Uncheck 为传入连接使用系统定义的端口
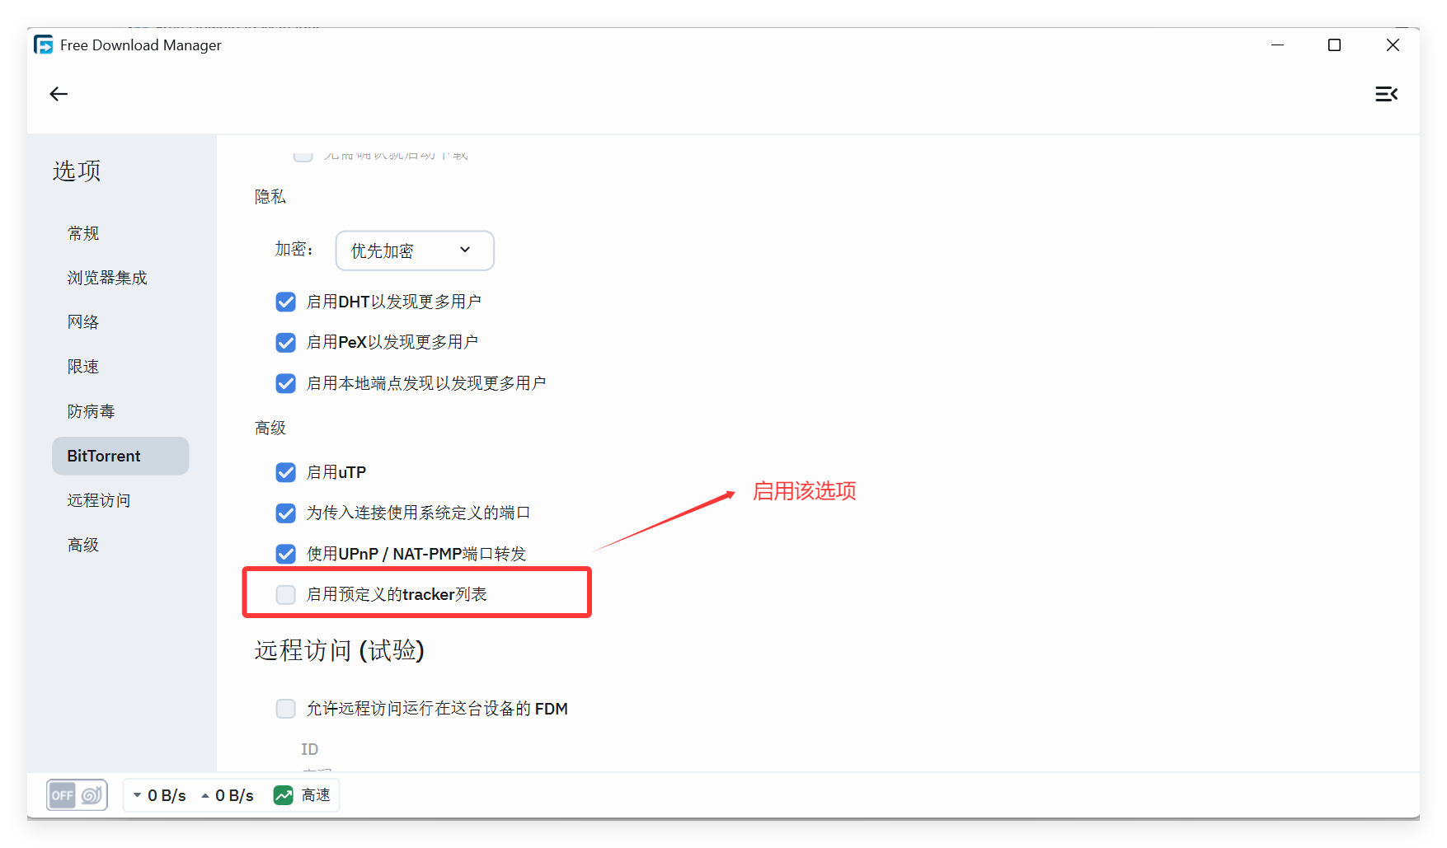1447x848 pixels. point(286,513)
